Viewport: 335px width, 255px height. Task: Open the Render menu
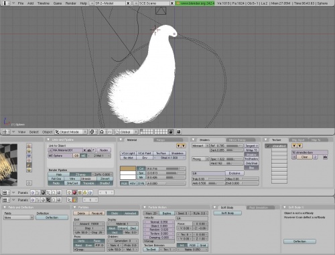pyautogui.click(x=71, y=3)
